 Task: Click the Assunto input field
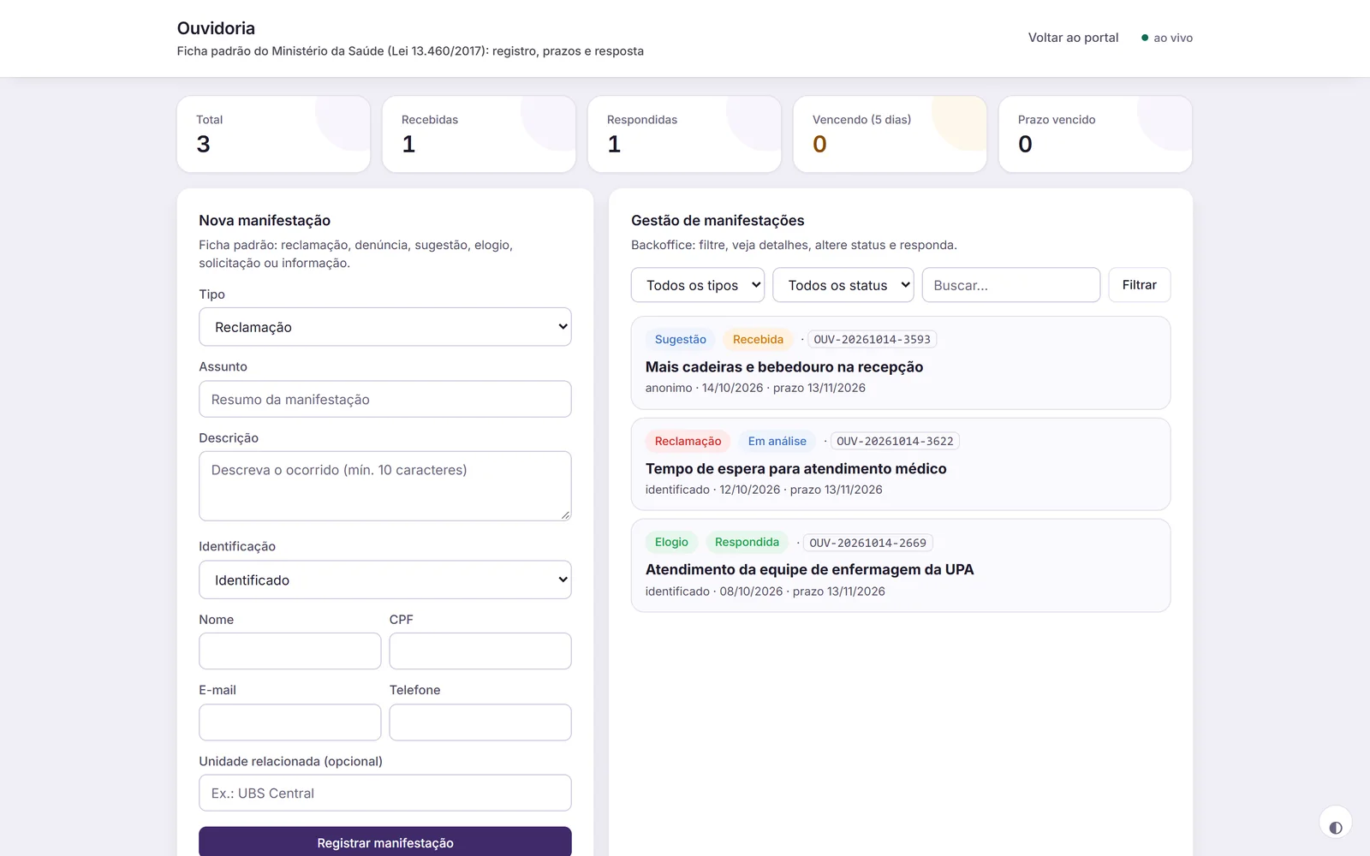tap(384, 399)
